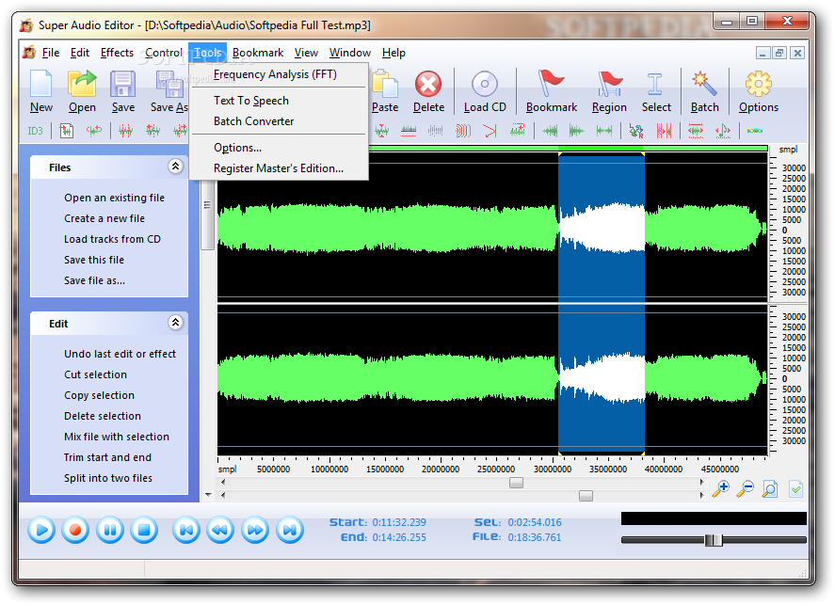835x605 pixels.
Task: Click the volume slider handle
Action: [x=713, y=540]
